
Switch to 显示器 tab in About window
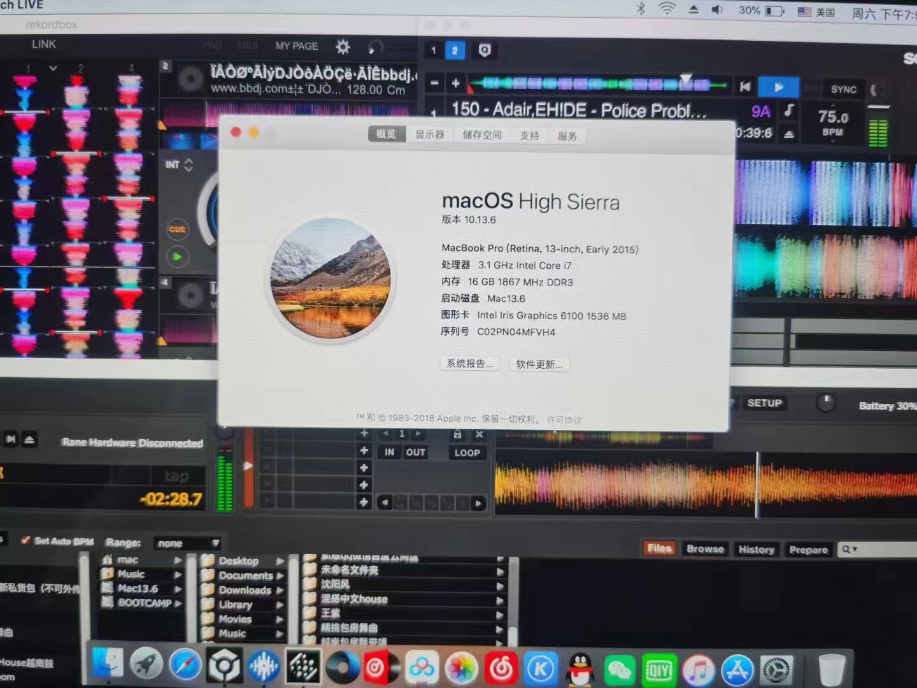pos(430,134)
